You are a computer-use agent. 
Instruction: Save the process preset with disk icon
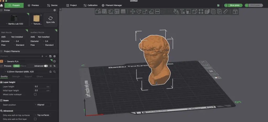coord(51,72)
